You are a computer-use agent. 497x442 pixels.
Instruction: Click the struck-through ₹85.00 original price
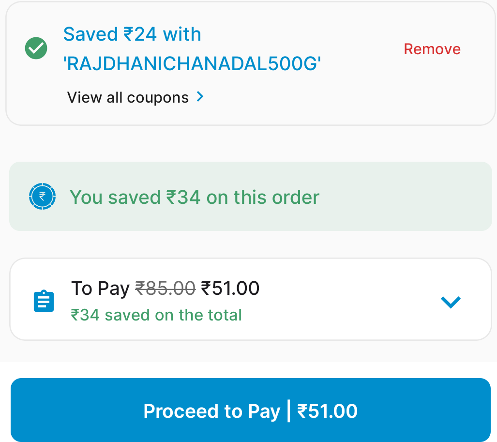165,289
